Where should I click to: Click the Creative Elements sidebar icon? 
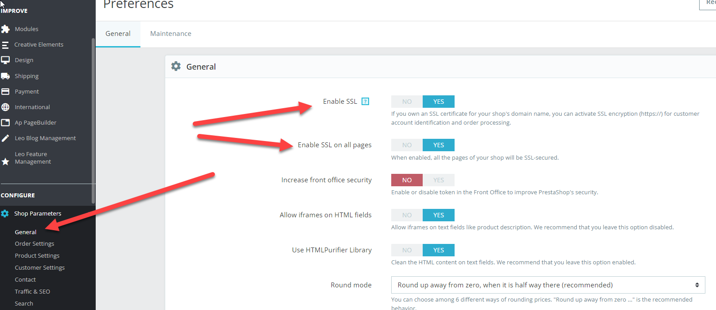pos(5,45)
